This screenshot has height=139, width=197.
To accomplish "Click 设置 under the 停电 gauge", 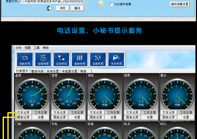I will pos(113,117).
